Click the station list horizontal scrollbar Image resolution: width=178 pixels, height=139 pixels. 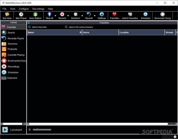pyautogui.click(x=102, y=124)
